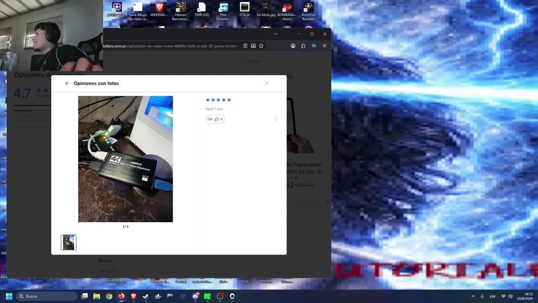538x303 pixels.
Task: Click the Firefox address bar URL
Action: coord(171,46)
